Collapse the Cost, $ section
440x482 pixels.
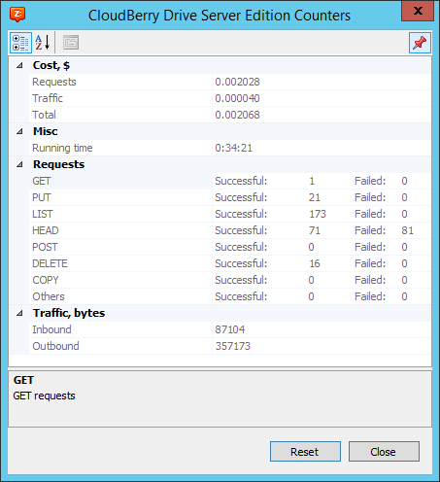pos(19,65)
